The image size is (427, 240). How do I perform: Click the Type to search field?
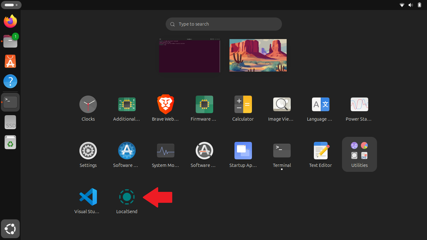point(224,24)
